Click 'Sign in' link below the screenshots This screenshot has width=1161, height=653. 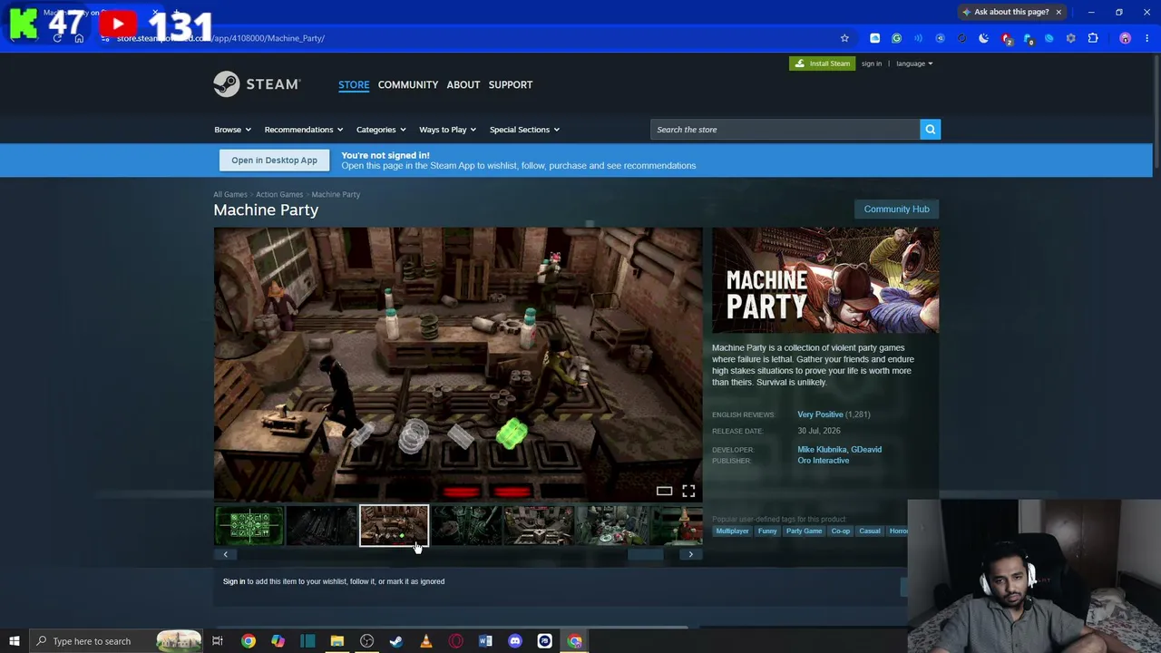coord(234,581)
